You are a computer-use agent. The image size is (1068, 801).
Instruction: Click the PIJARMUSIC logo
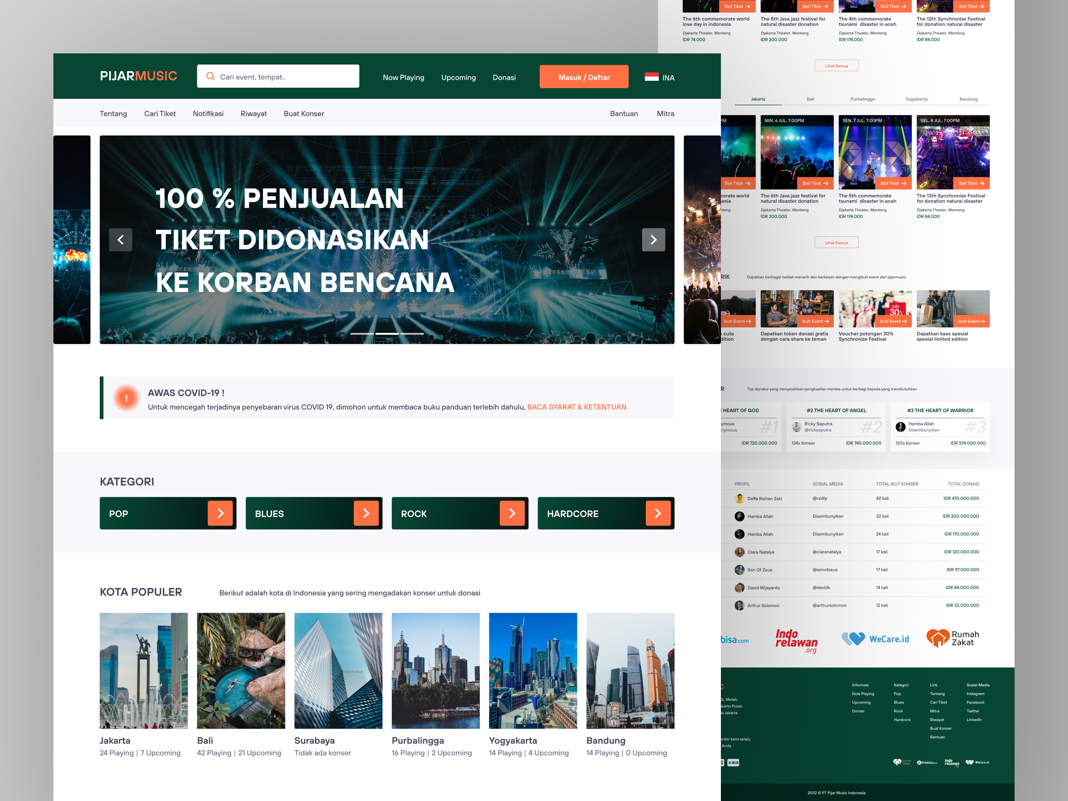(x=139, y=76)
